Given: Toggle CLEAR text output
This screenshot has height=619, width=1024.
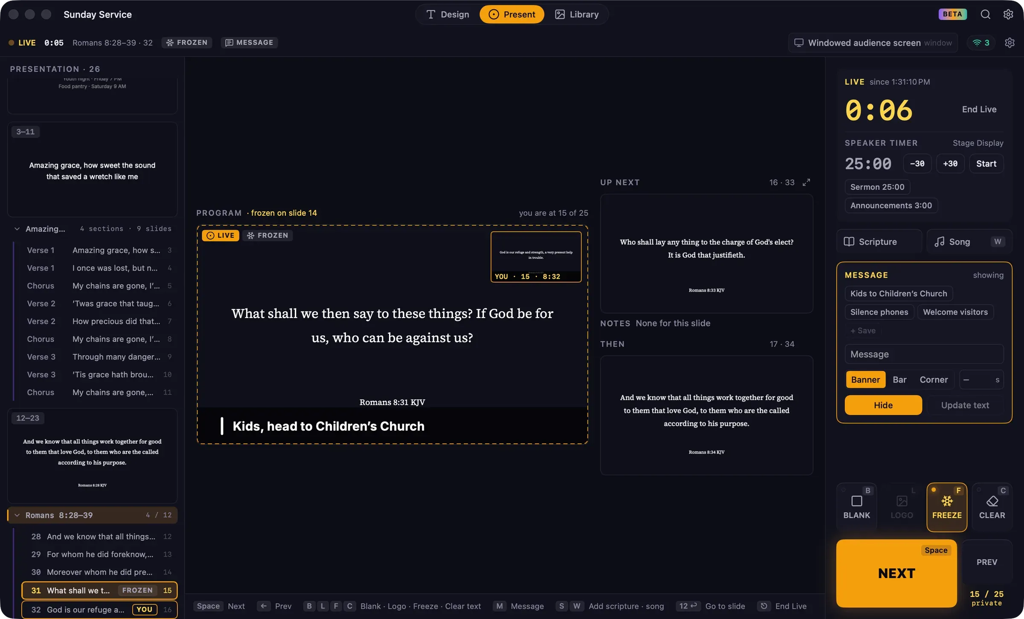Looking at the screenshot, I should tap(992, 507).
